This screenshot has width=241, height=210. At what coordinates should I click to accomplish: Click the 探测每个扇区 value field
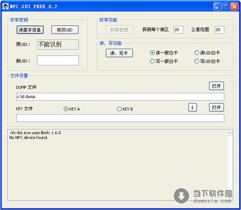(x=178, y=30)
